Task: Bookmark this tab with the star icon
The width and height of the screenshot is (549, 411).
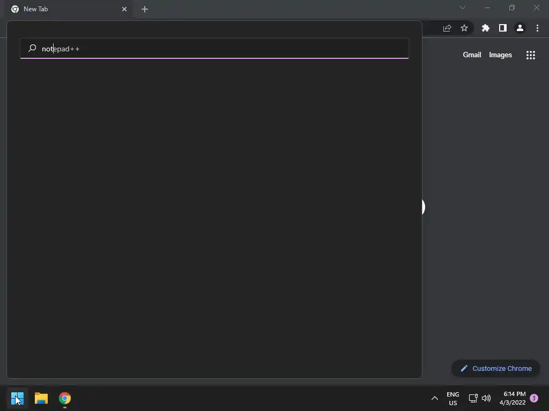Action: 464,28
